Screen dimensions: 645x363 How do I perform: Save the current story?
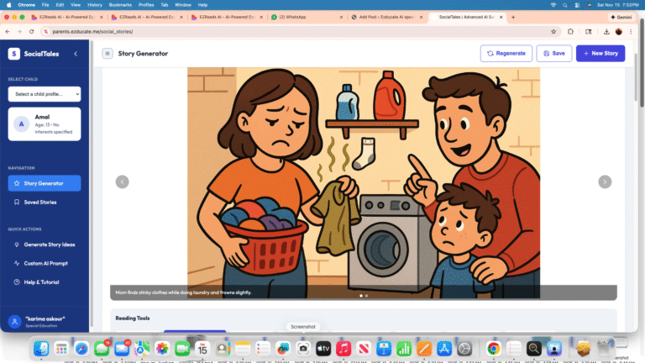554,54
